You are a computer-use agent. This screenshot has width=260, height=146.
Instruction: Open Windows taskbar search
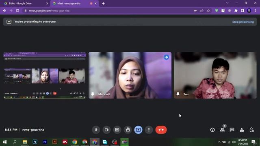point(15,142)
